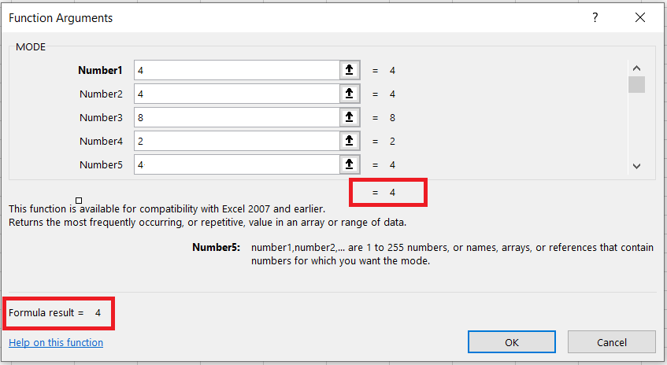Open the Help on this function link
The height and width of the screenshot is (365, 667).
[56, 342]
